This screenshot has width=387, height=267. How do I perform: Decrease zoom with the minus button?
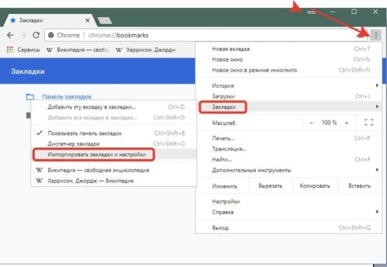point(312,122)
